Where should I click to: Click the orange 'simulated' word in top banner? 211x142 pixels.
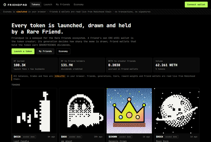pos(22,12)
